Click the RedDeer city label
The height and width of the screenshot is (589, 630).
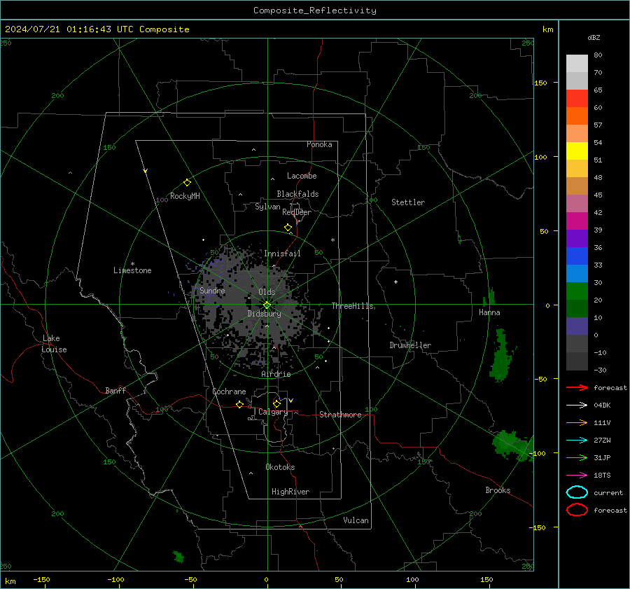297,212
